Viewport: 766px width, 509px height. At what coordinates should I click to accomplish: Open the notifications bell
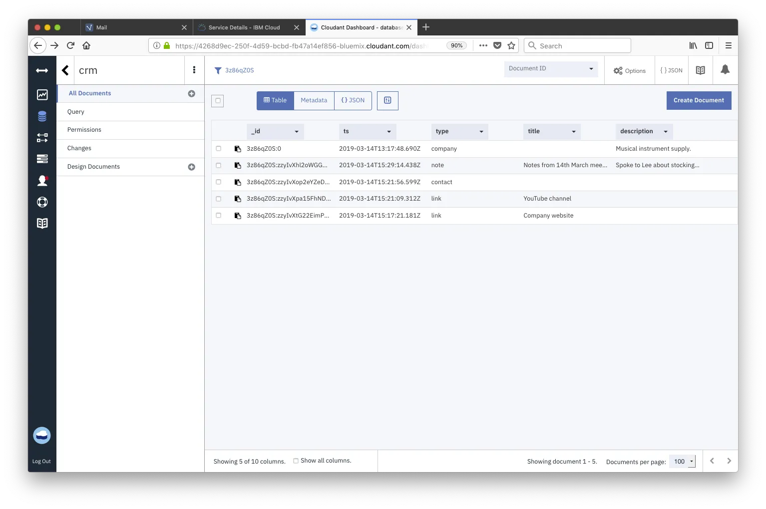(x=725, y=70)
